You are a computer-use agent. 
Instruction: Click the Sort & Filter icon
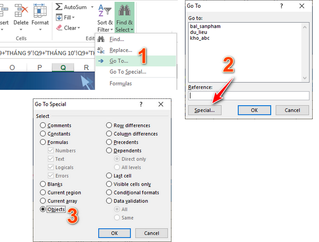point(105,10)
